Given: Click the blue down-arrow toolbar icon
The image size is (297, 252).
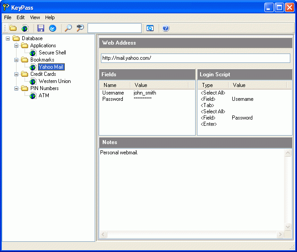Looking at the screenshot, I should (53, 28).
